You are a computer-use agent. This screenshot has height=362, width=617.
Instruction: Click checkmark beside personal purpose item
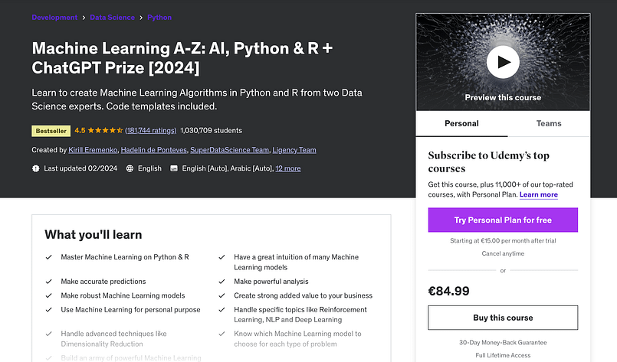point(49,310)
